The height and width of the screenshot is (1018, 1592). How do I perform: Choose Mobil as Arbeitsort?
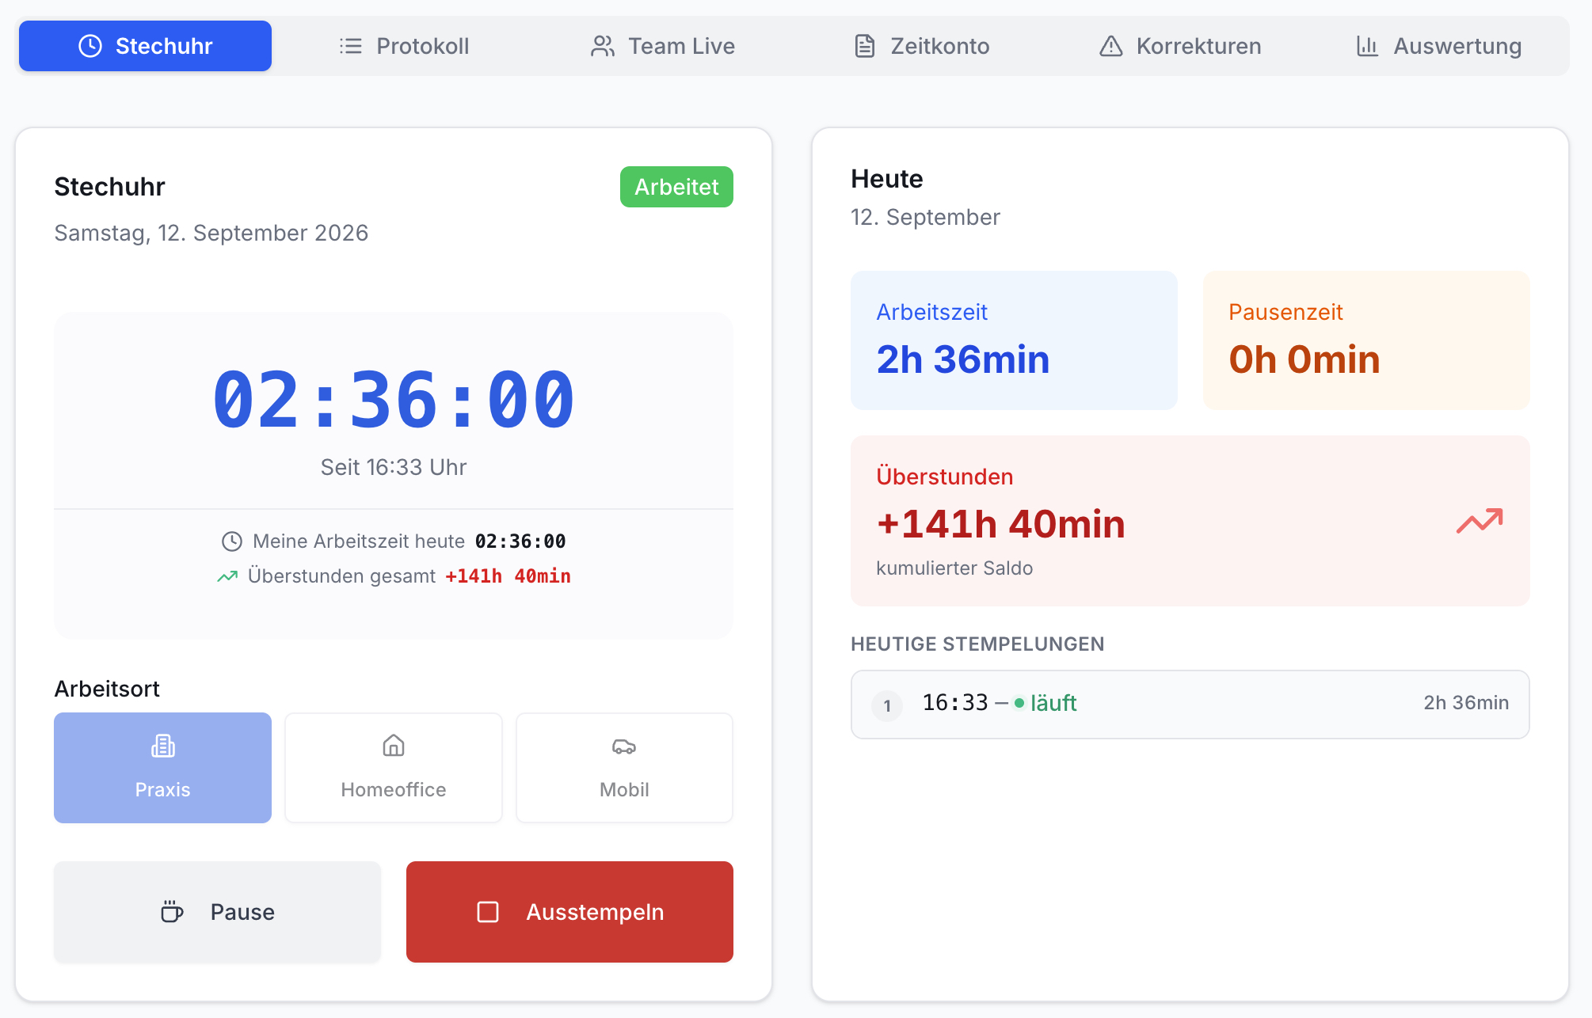tap(624, 768)
